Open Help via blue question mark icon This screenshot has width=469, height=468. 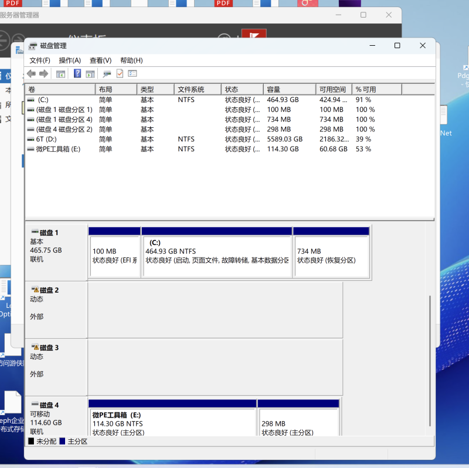77,74
